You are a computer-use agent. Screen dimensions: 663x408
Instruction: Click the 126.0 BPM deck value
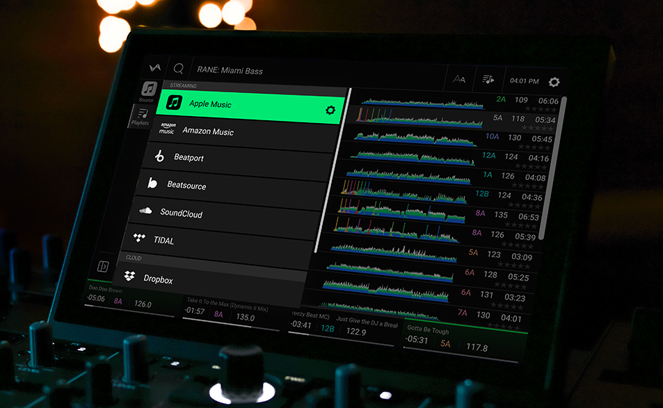coord(143,304)
